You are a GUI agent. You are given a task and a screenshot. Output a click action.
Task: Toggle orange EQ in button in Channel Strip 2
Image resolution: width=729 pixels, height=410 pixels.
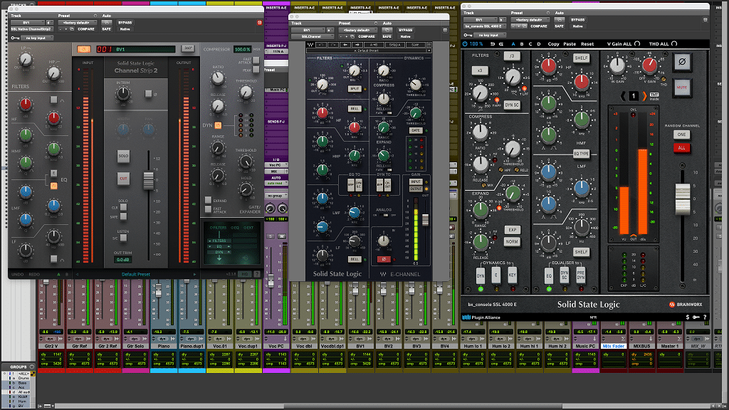pyautogui.click(x=53, y=186)
